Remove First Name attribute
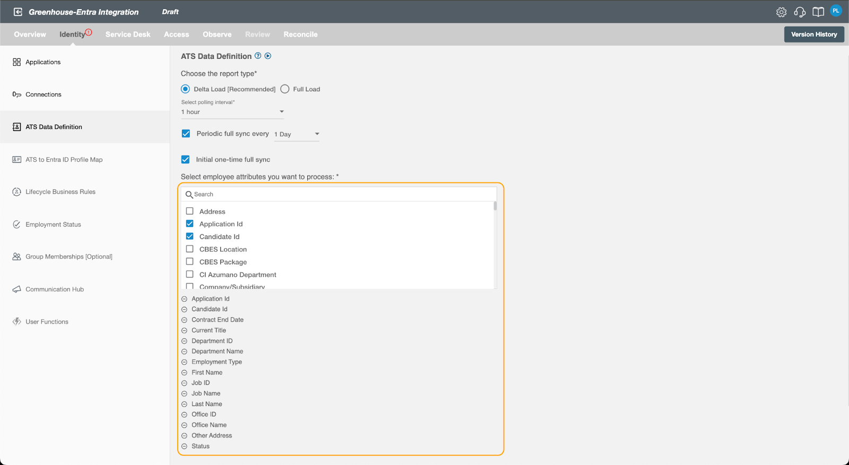Image resolution: width=849 pixels, height=465 pixels. point(184,373)
